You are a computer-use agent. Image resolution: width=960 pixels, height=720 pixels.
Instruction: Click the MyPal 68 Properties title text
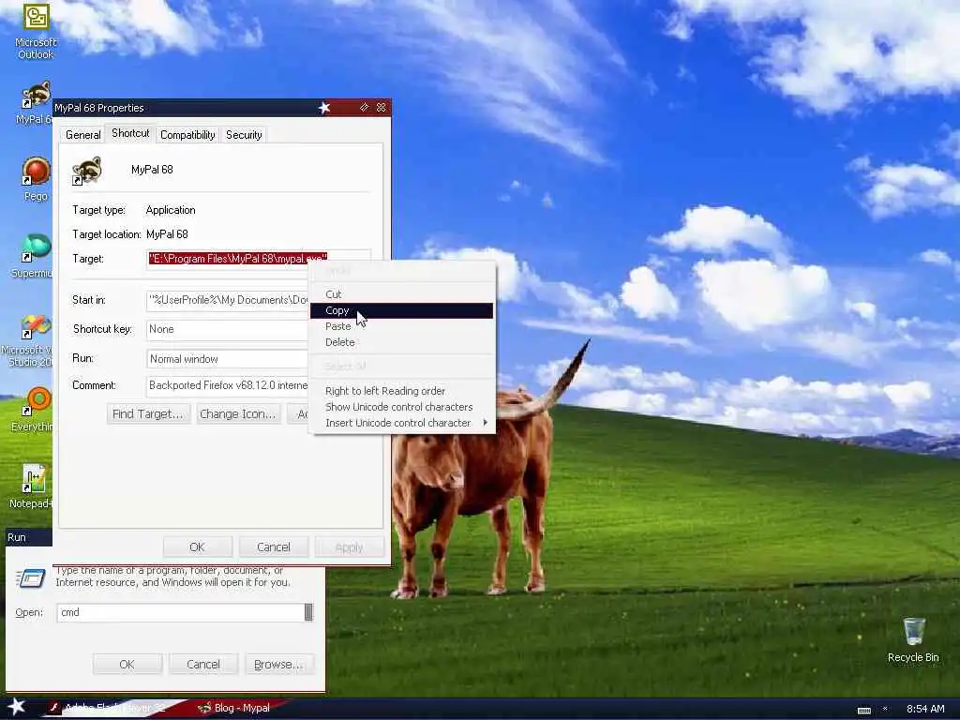click(x=99, y=108)
